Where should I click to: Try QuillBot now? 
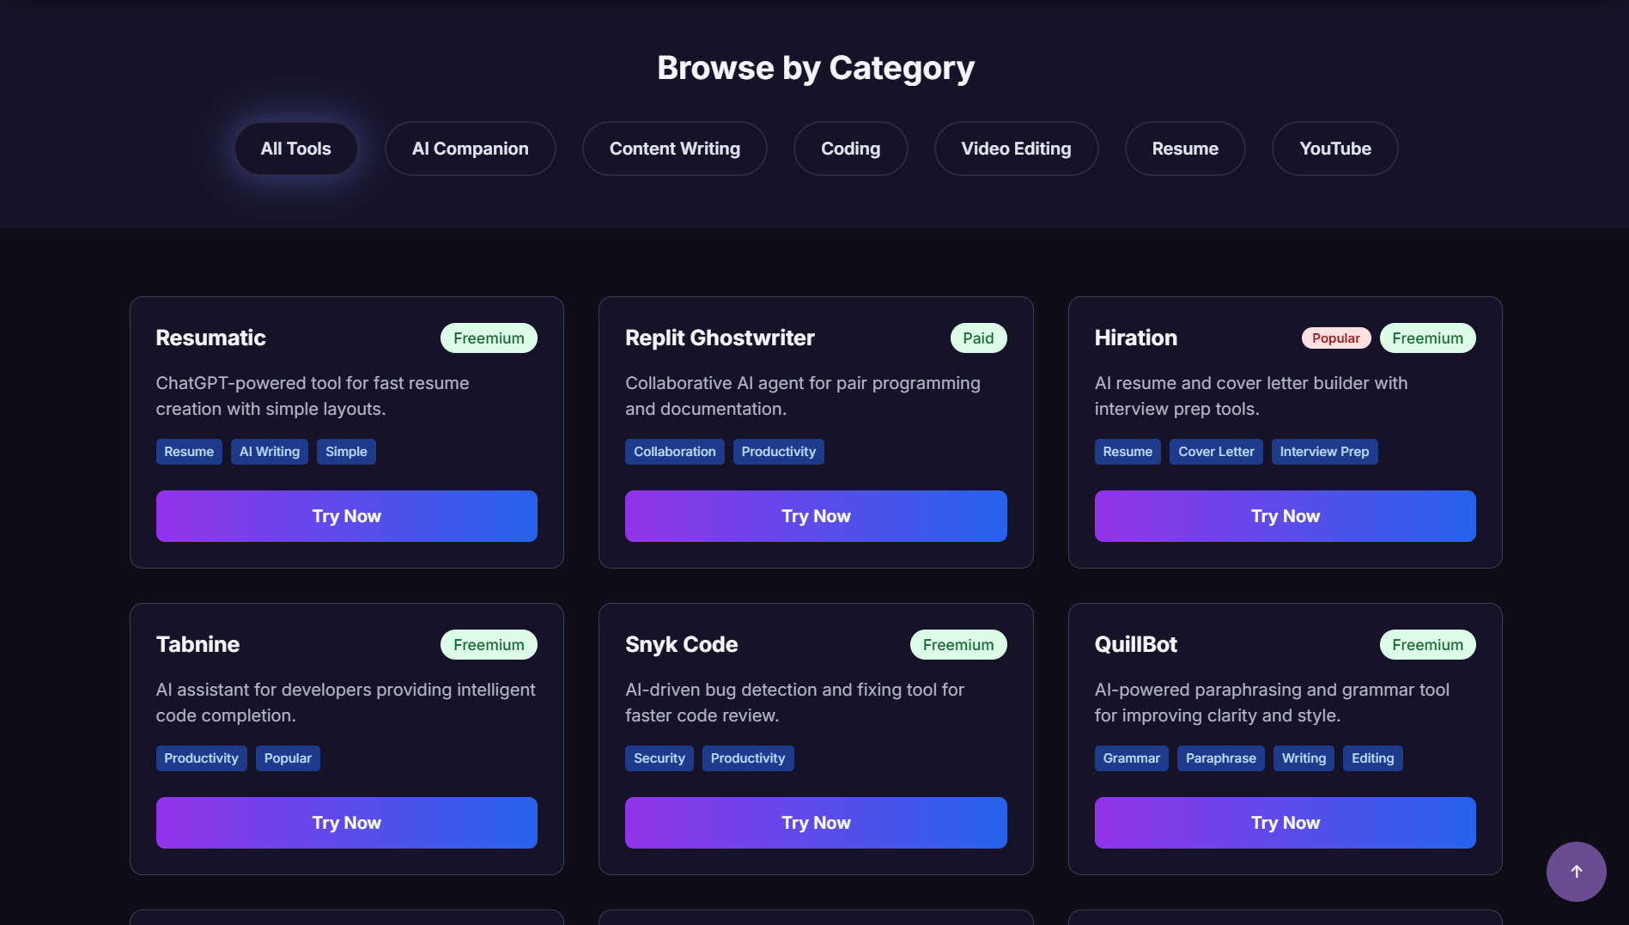(x=1285, y=823)
